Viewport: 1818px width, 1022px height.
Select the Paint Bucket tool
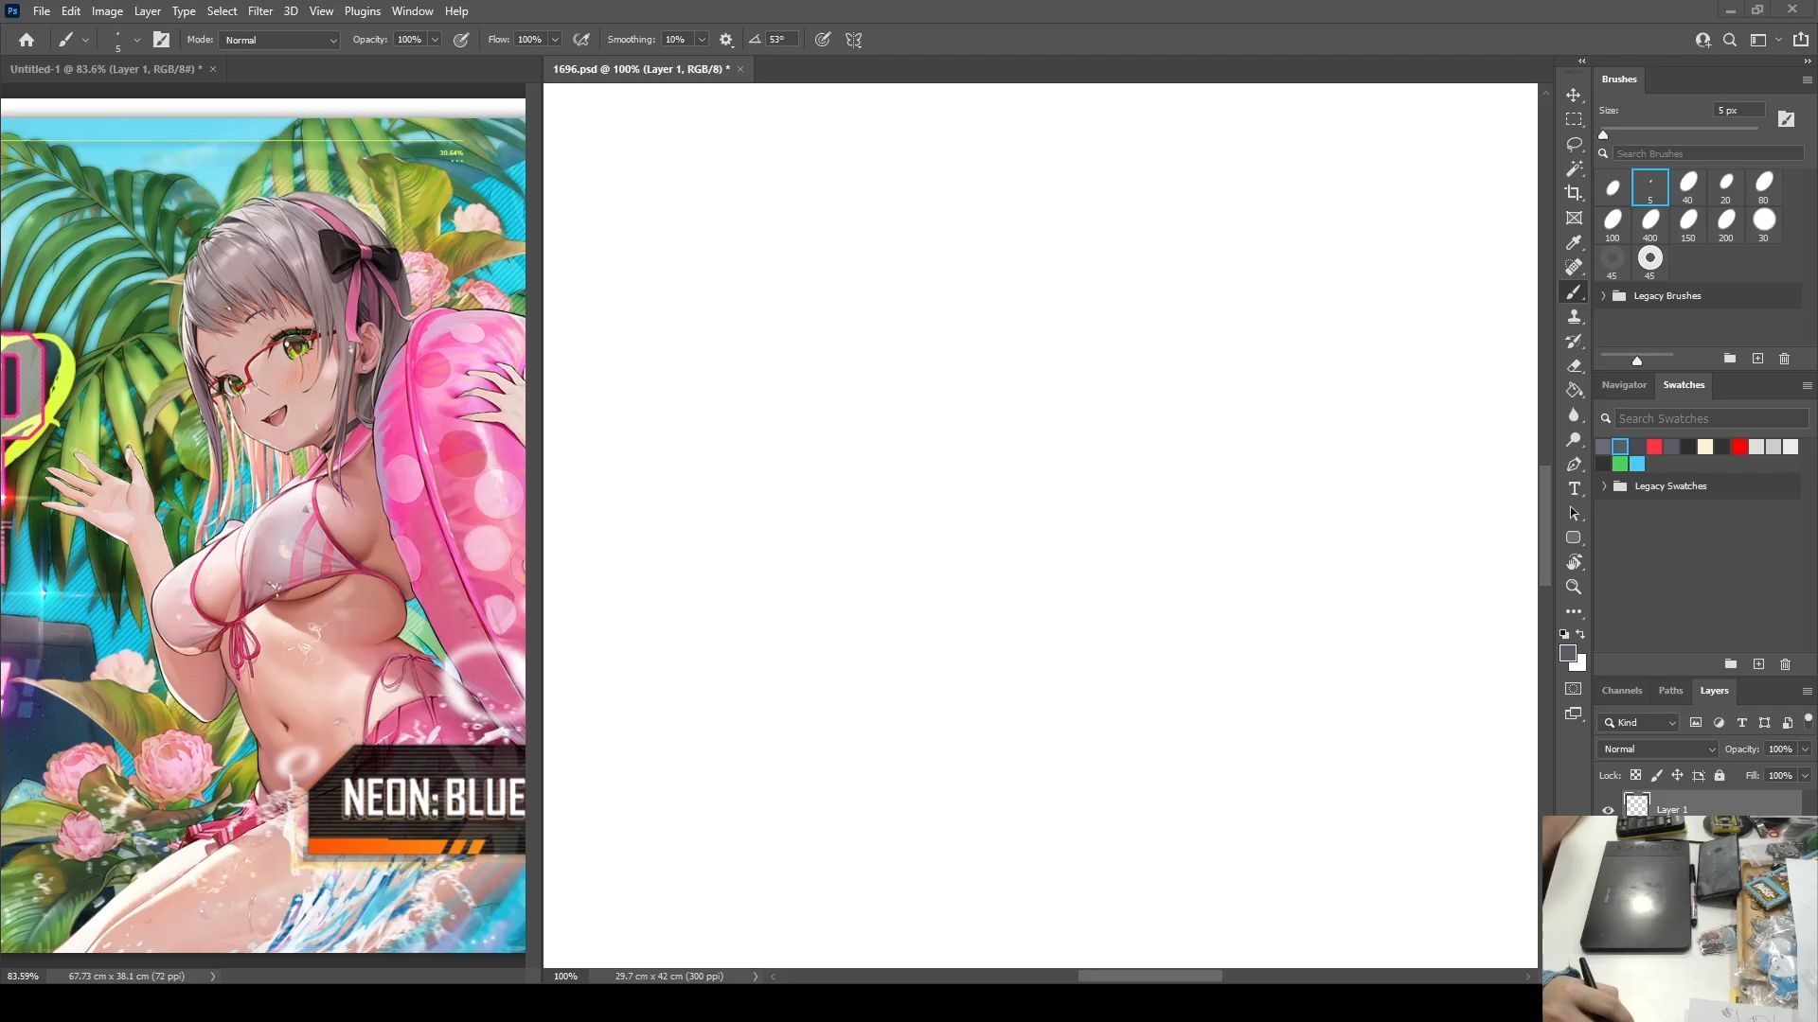[x=1574, y=391]
